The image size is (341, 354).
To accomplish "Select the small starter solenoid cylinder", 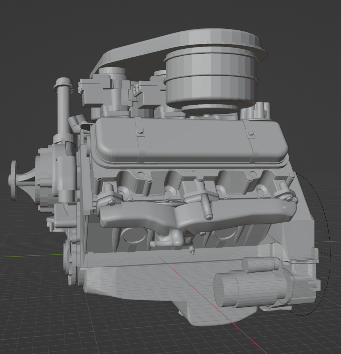I will pyautogui.click(x=262, y=264).
